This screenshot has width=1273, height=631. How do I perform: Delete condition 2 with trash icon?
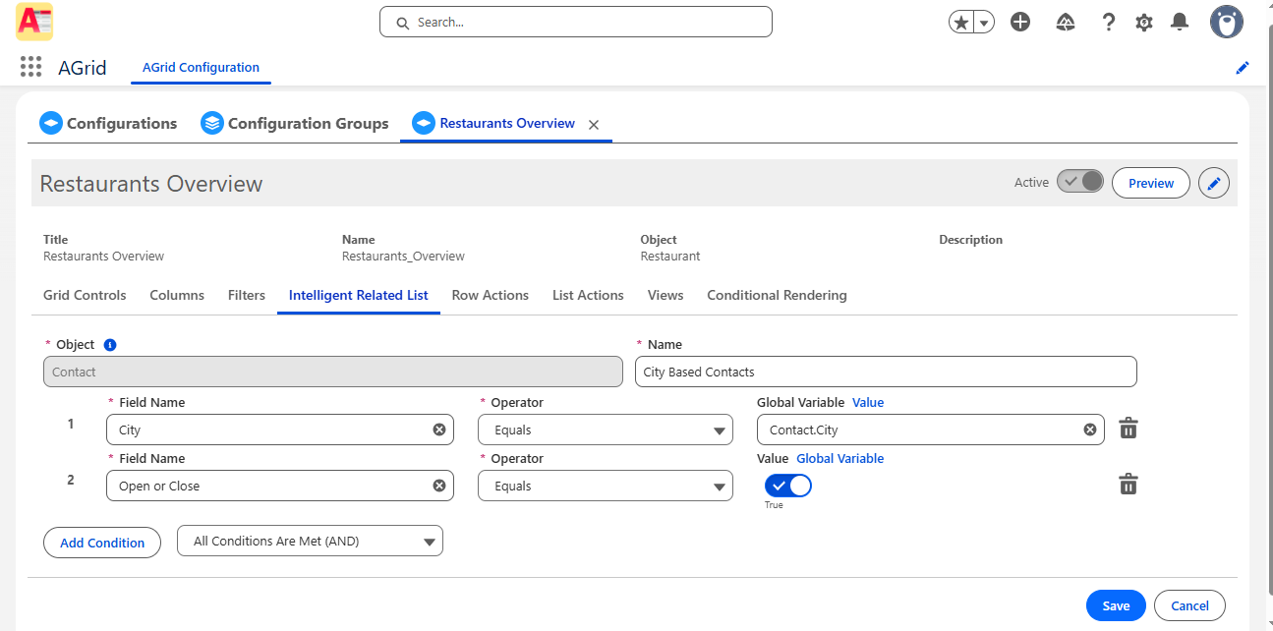click(x=1128, y=485)
